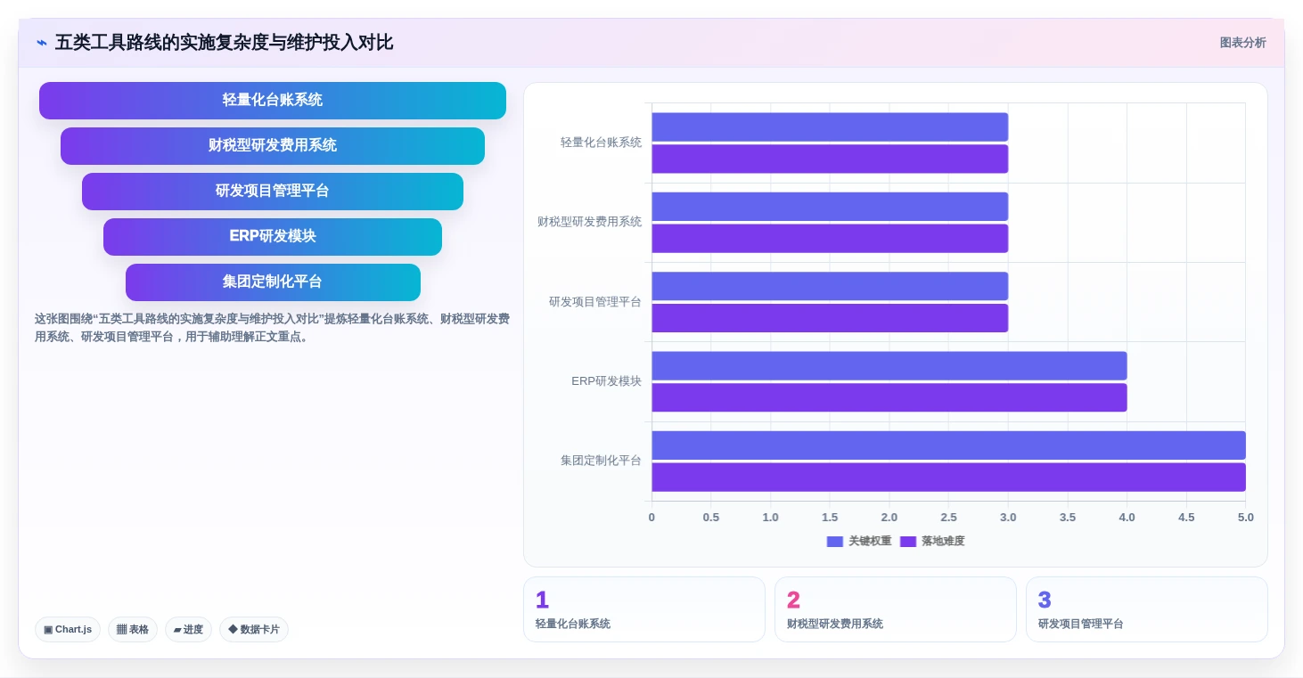Select the 财税型研发费用系统 funnel bar
Viewport: 1303px width, 678px height.
273,146
